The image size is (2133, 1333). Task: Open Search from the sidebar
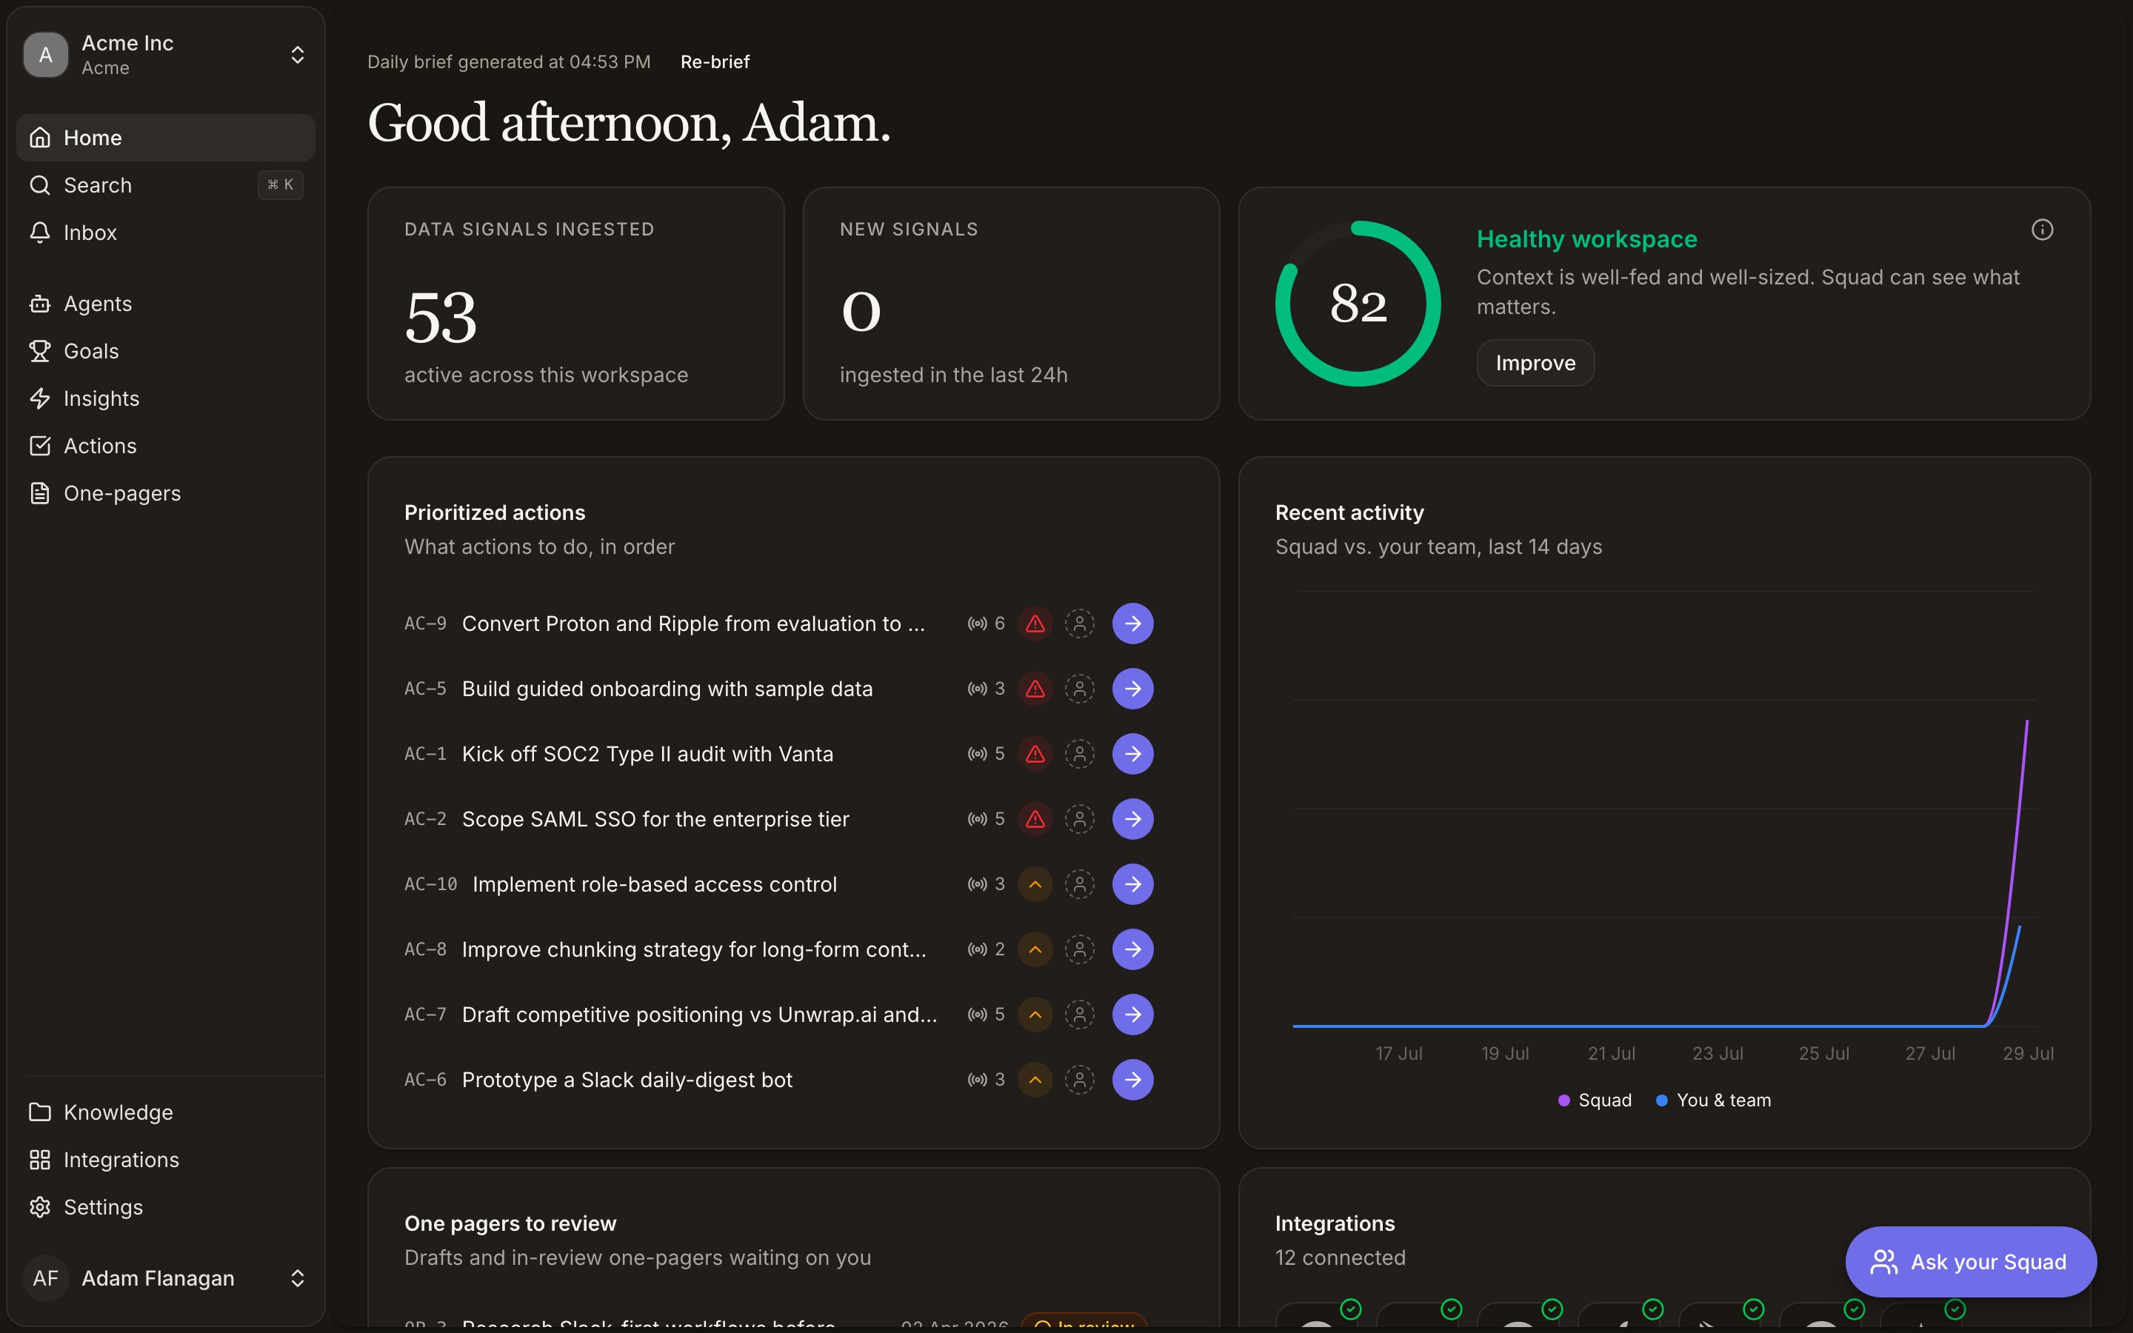pos(166,185)
